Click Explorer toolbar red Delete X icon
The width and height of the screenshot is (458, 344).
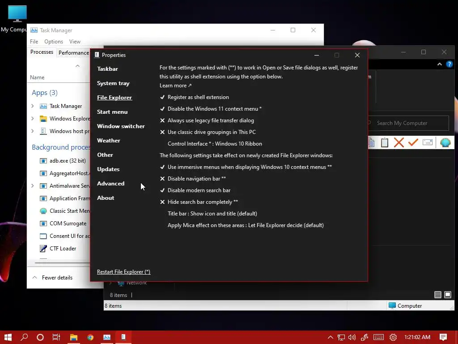399,143
